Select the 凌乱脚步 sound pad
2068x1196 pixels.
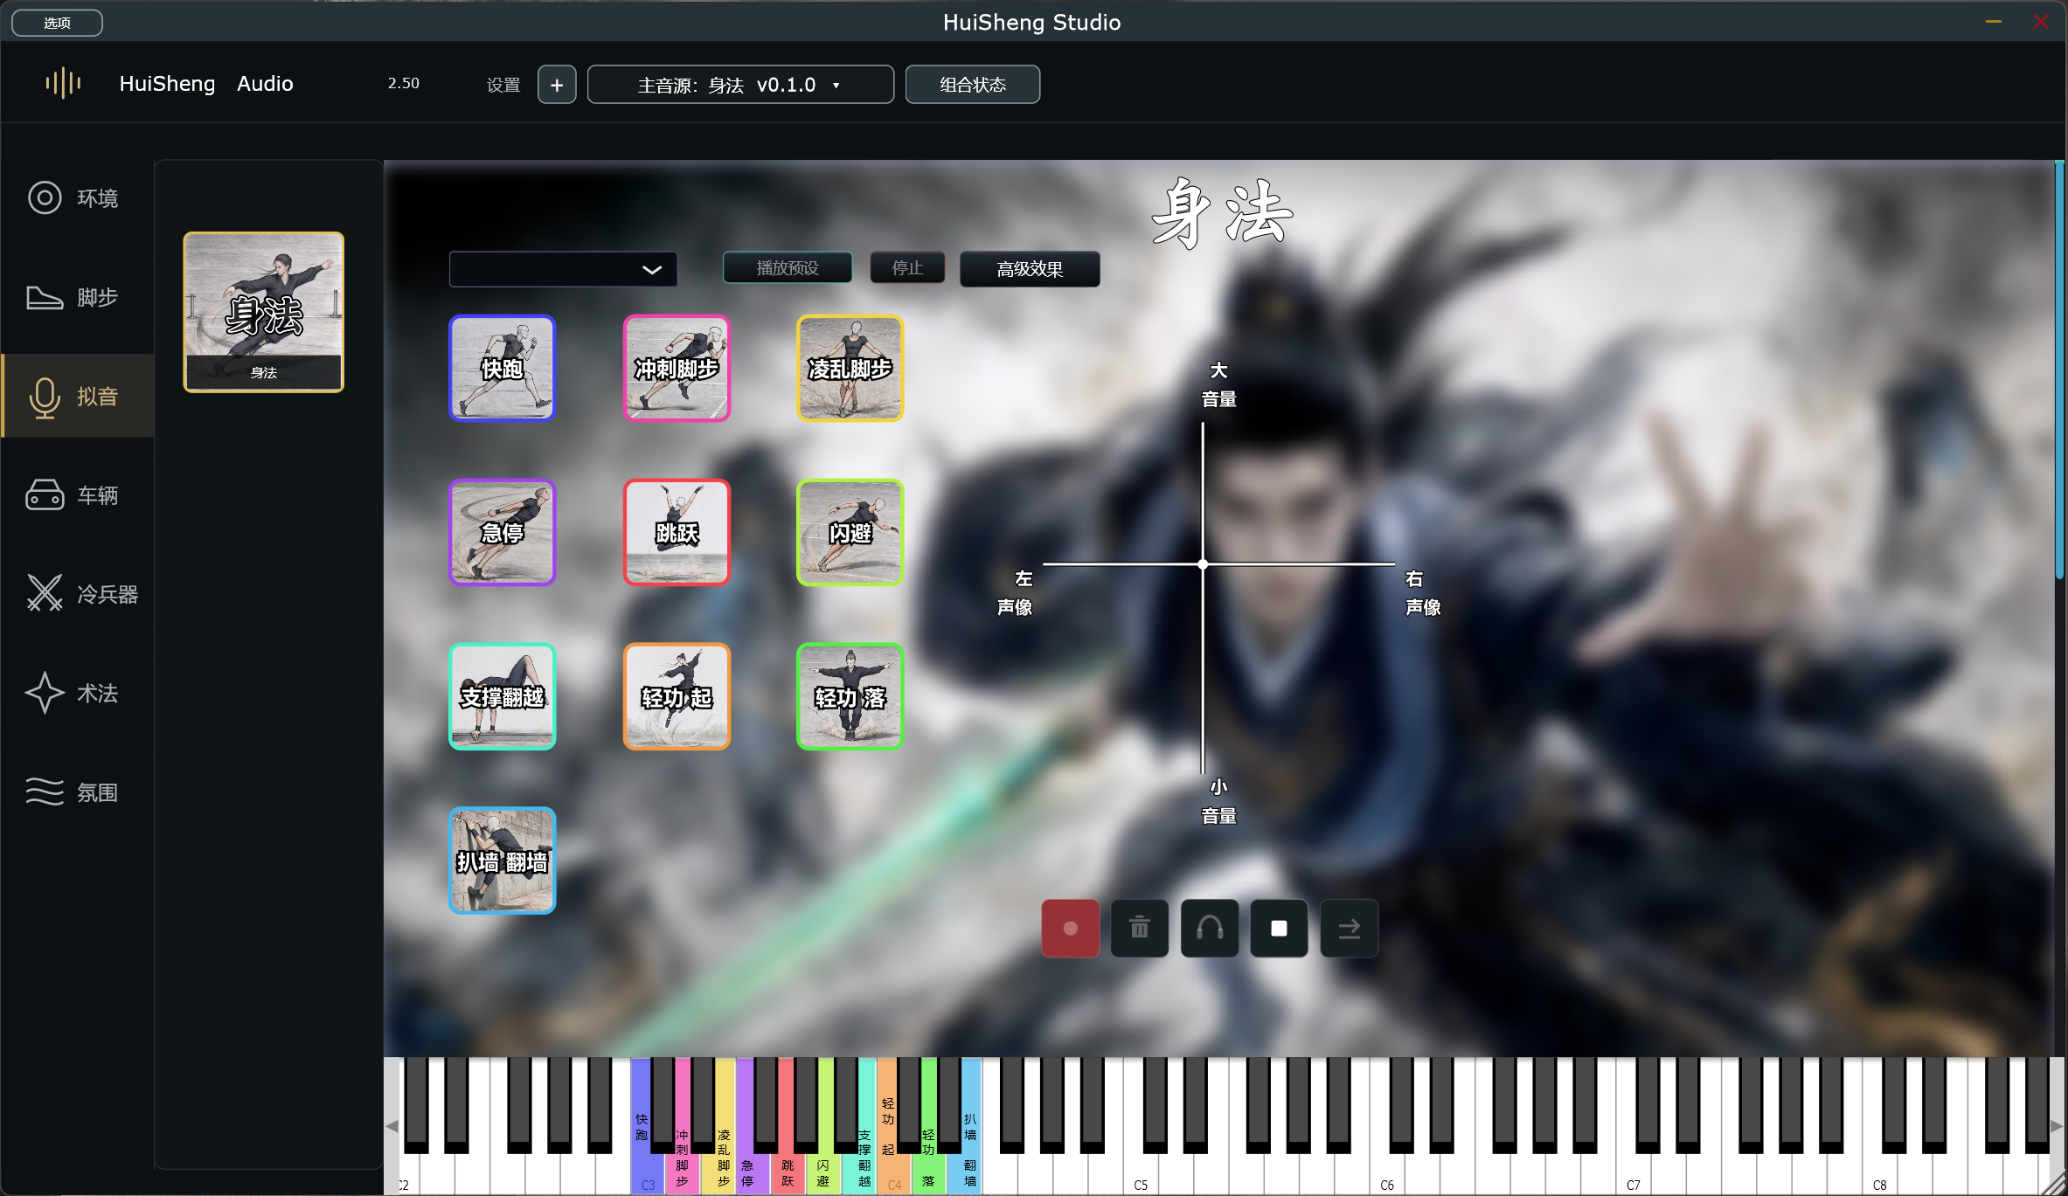[850, 368]
